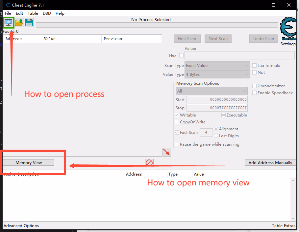Viewport: 299px width, 232px height.
Task: Tick Enable Speedhack
Action: (x=254, y=93)
